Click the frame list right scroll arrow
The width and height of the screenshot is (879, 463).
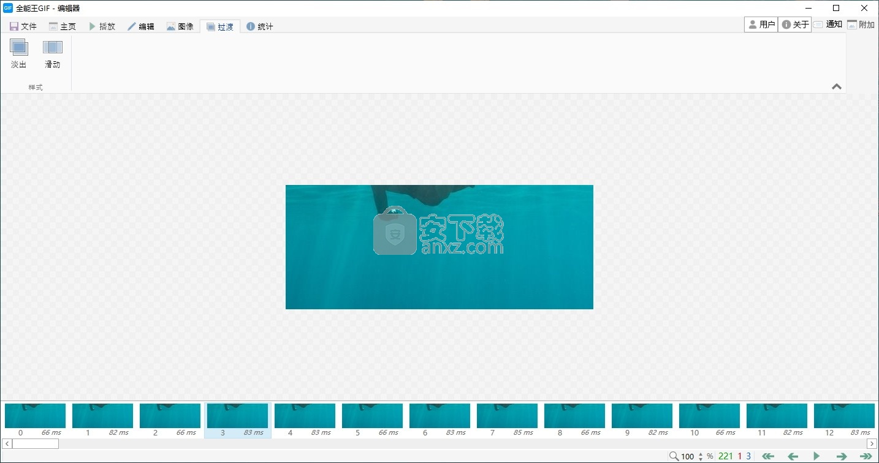coord(872,443)
